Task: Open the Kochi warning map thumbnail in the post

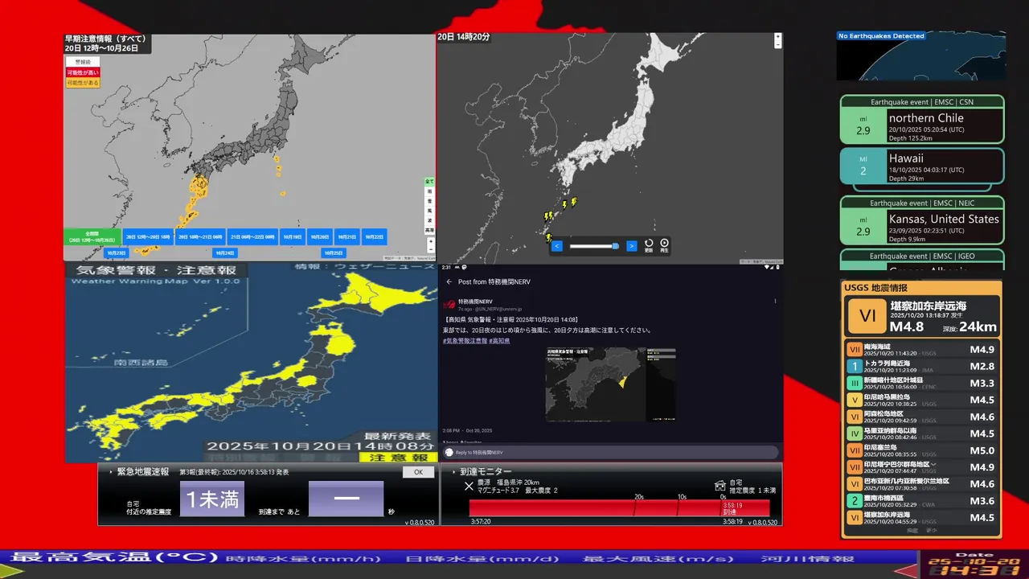Action: tap(610, 384)
